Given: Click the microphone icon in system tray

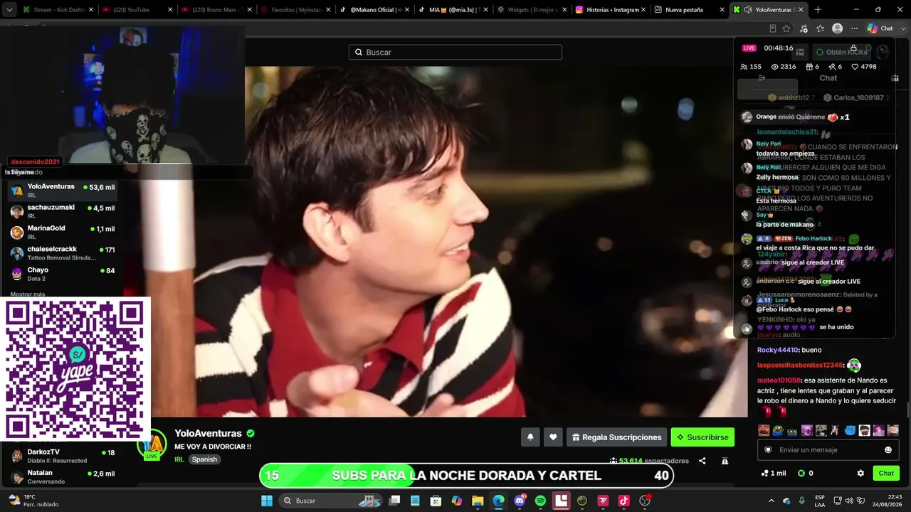Looking at the screenshot, I should (x=802, y=501).
